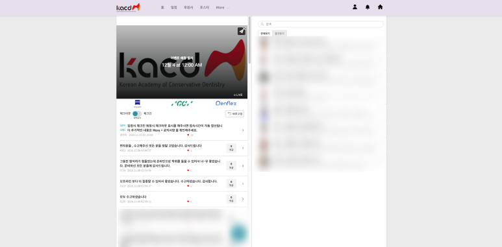This screenshot has width=502, height=247.
Task: Expand the '모두 수고하셨습니다' post chevron
Action: 243,199
